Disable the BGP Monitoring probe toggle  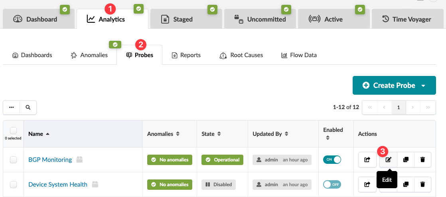pos(332,160)
